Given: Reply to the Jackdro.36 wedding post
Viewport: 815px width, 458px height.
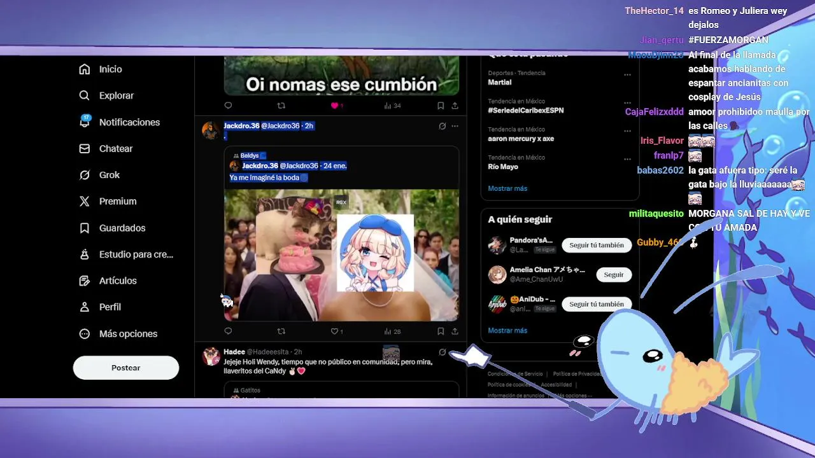Looking at the screenshot, I should click(x=228, y=331).
